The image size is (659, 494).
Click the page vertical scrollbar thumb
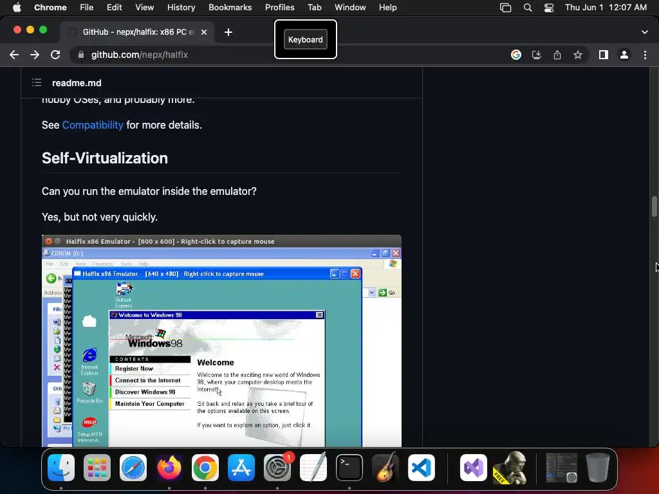tap(654, 206)
